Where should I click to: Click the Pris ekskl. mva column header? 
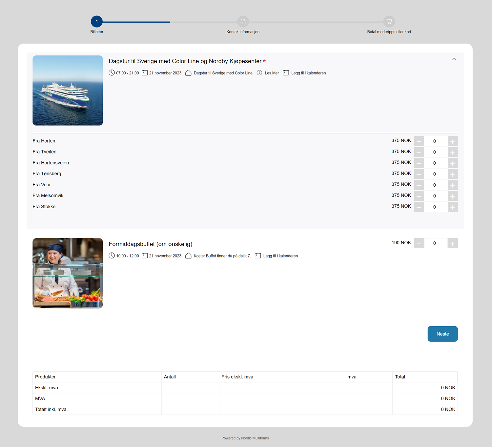tap(237, 377)
